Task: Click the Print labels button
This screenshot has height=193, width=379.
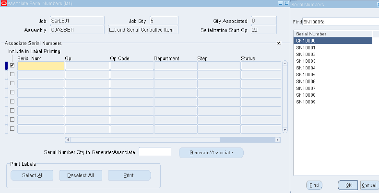Action: 130,175
